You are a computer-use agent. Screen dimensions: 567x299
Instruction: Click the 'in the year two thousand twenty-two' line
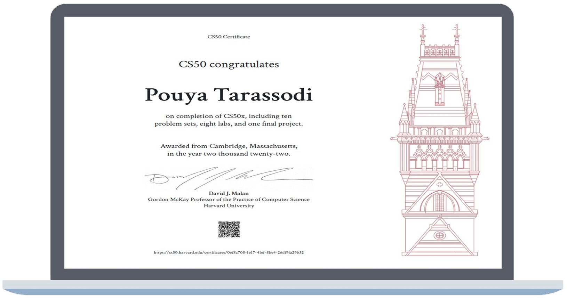[x=229, y=154]
